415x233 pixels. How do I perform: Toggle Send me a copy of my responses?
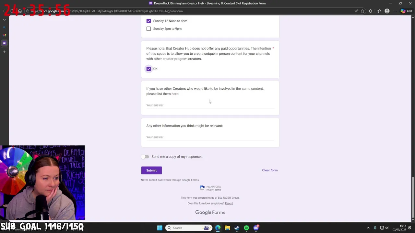(145, 157)
